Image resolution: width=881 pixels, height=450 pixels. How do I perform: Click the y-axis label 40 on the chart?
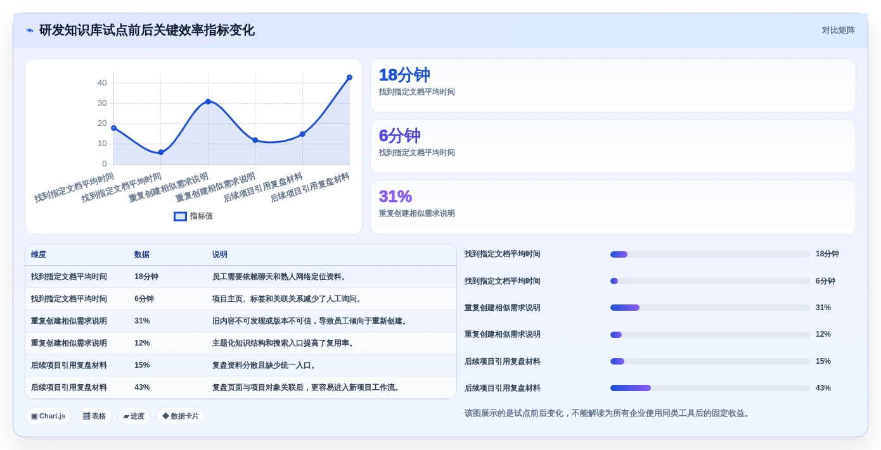pyautogui.click(x=102, y=83)
